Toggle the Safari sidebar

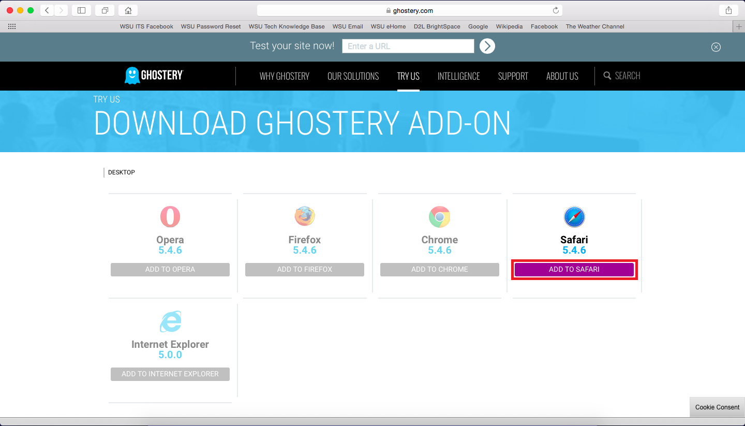(x=81, y=10)
